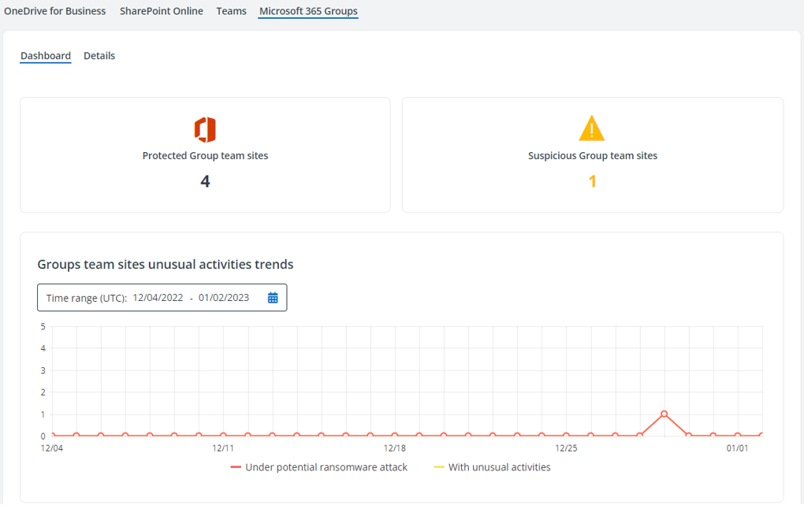Click the yellow warning triangle icon
Viewport: 804px width, 509px height.
click(x=591, y=128)
